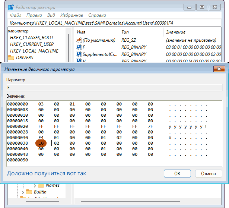Click the tree pane horizontal scrollbar
This screenshot has width=229, height=208.
tap(42, 201)
